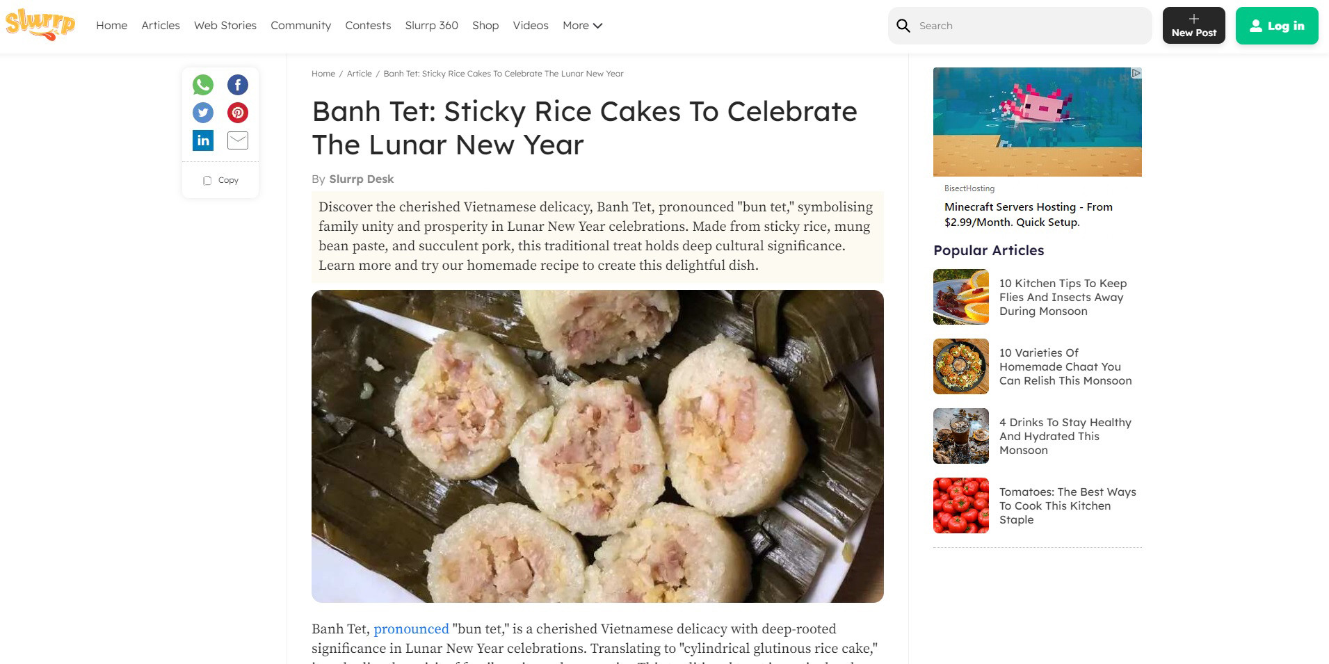This screenshot has width=1329, height=664.
Task: Share article by email icon
Action: pyautogui.click(x=238, y=140)
